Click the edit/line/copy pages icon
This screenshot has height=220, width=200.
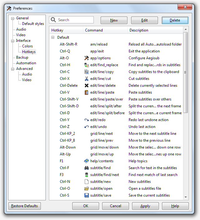87,72
